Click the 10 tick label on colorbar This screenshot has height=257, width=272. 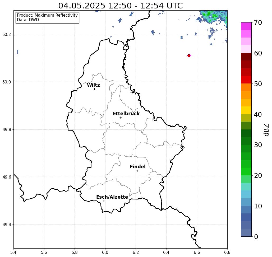(x=258, y=206)
